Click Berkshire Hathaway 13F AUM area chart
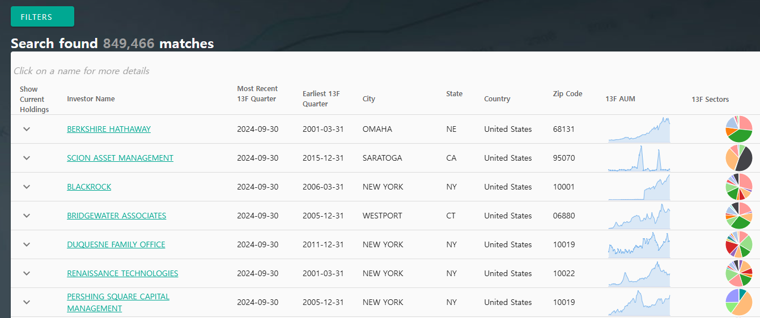Screen dimensions: 760x318 click(x=639, y=129)
